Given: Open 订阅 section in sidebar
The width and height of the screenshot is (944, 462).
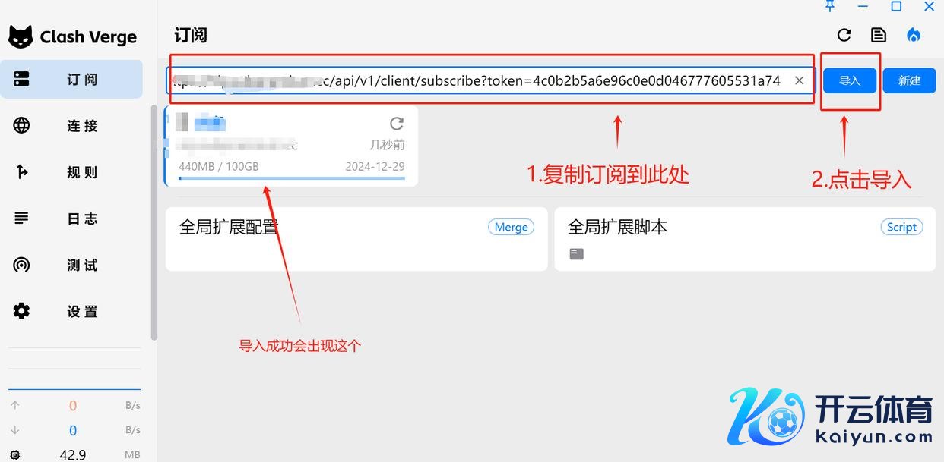Looking at the screenshot, I should (71, 80).
